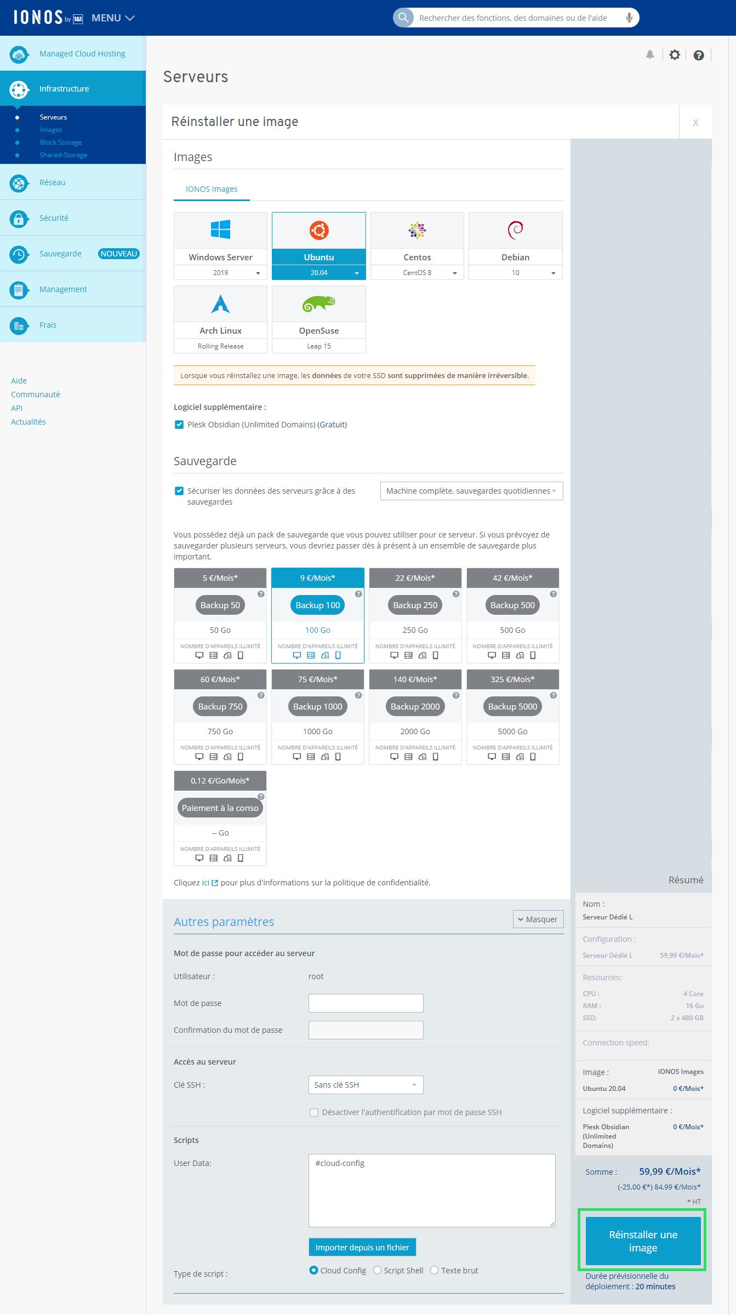
Task: Click the Managed Cloud Hosting icon
Action: [x=19, y=54]
